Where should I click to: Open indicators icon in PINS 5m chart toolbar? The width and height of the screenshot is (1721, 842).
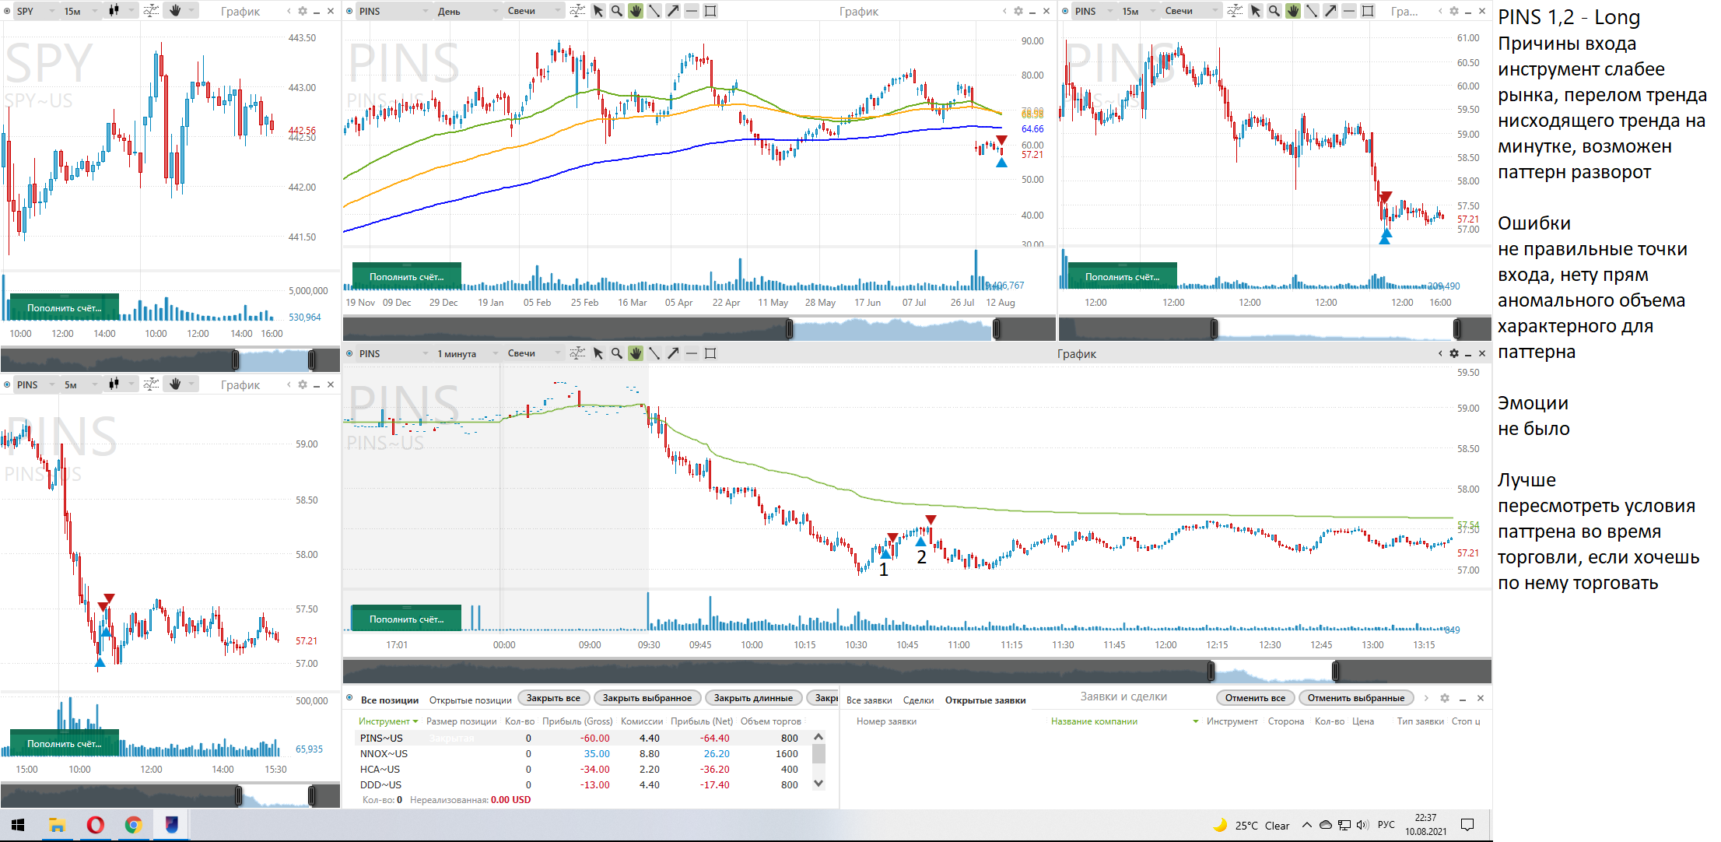pos(152,384)
